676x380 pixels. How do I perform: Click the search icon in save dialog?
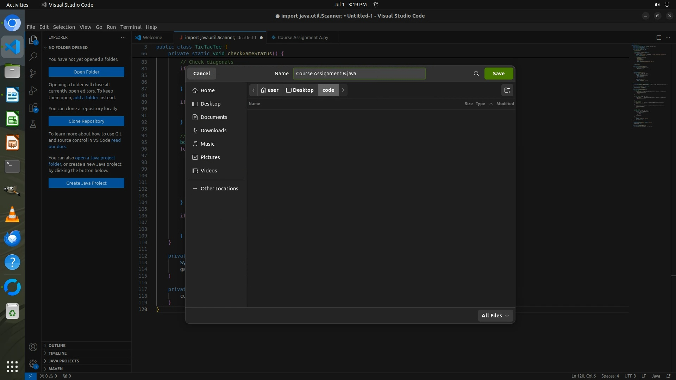point(476,74)
